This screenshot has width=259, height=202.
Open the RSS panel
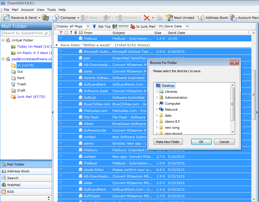pyautogui.click(x=26, y=192)
